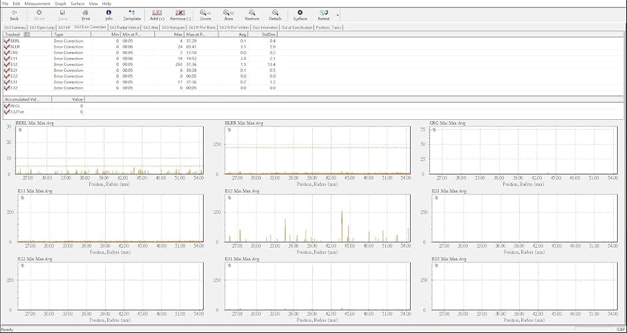Uncheck the BLER tracked checkbox

(7, 47)
